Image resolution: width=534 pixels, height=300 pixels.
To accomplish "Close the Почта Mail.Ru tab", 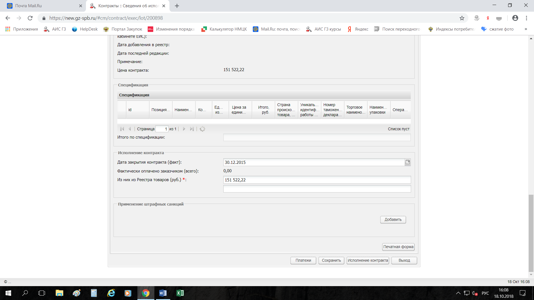I will (80, 6).
